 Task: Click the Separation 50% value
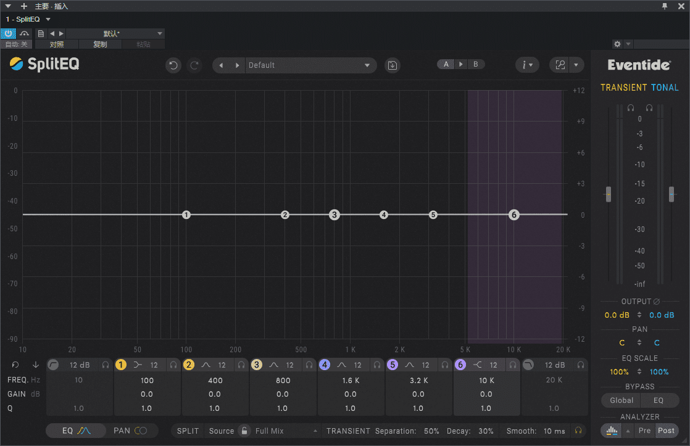(x=431, y=431)
